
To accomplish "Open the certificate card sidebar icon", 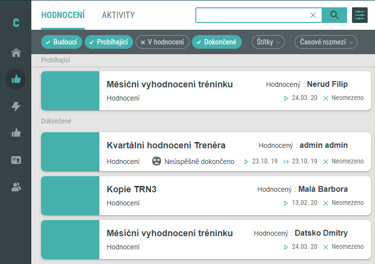I will 16,160.
